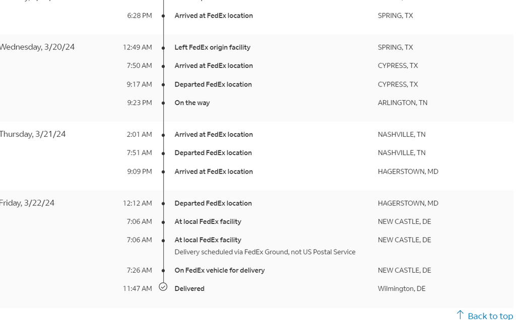Click the timeline dot for 12:49 AM event
Screen dimensions: 516x320
(163, 48)
